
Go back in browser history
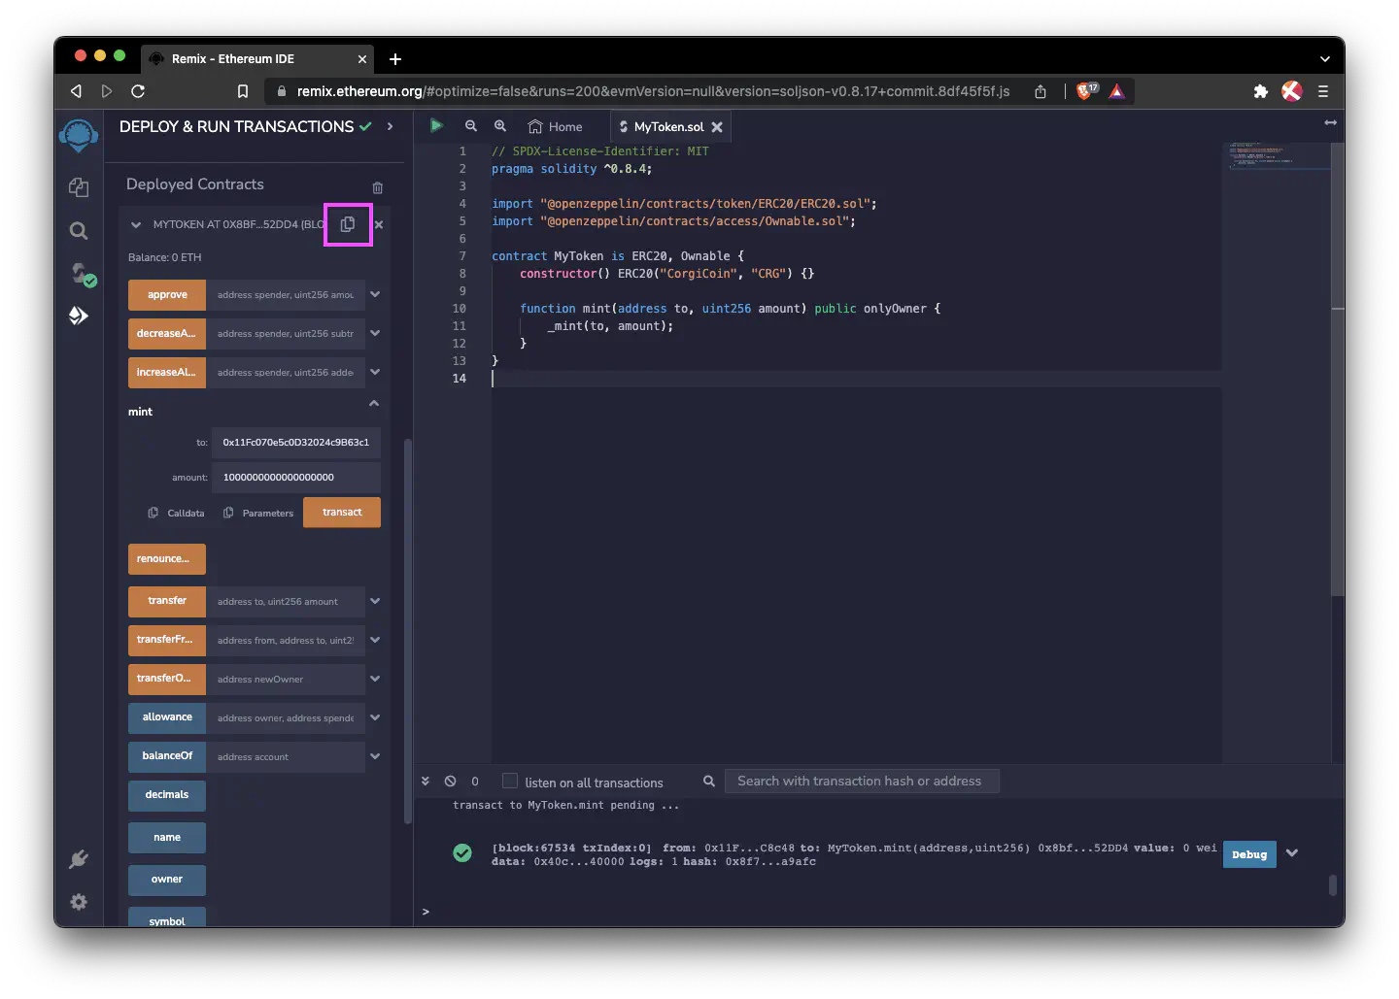76,91
